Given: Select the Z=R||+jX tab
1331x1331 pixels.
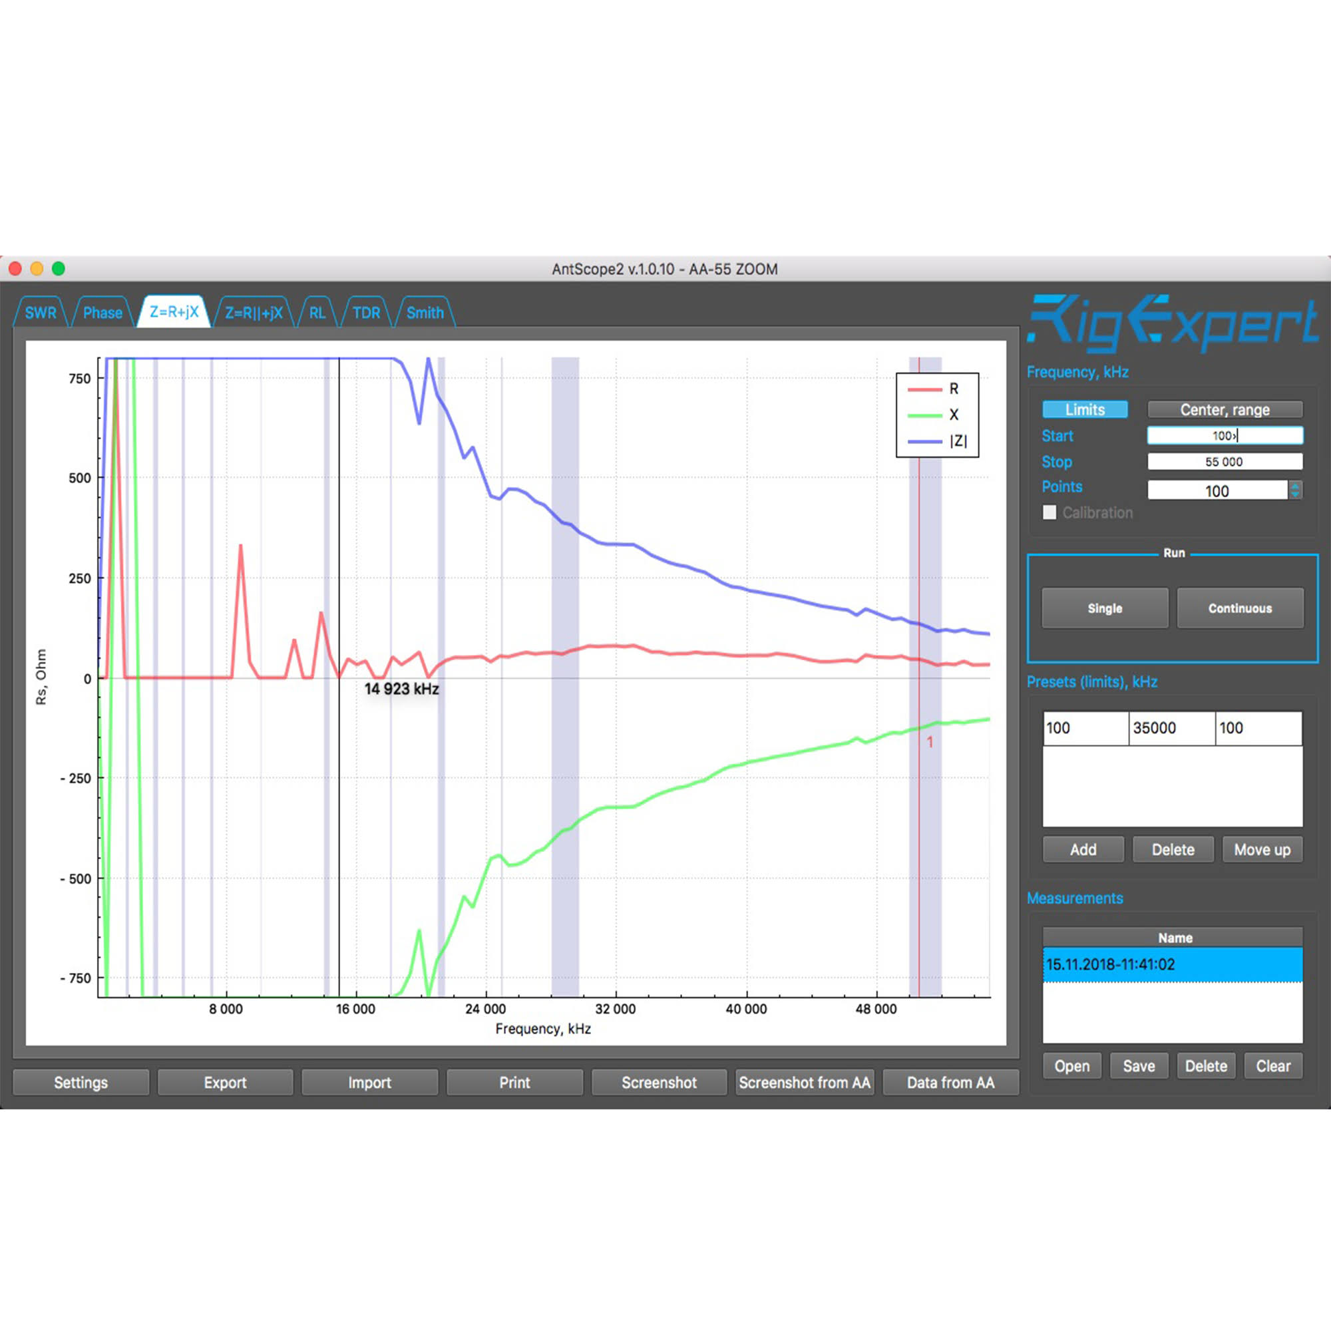Looking at the screenshot, I should coord(254,313).
